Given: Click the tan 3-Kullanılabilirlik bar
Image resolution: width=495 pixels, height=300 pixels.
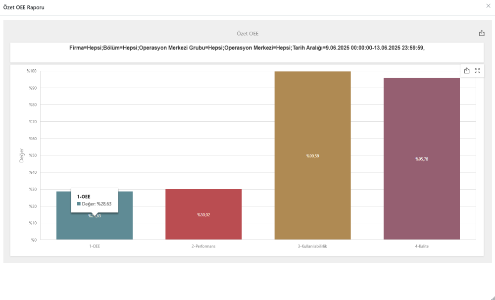Looking at the screenshot, I should point(312,124).
